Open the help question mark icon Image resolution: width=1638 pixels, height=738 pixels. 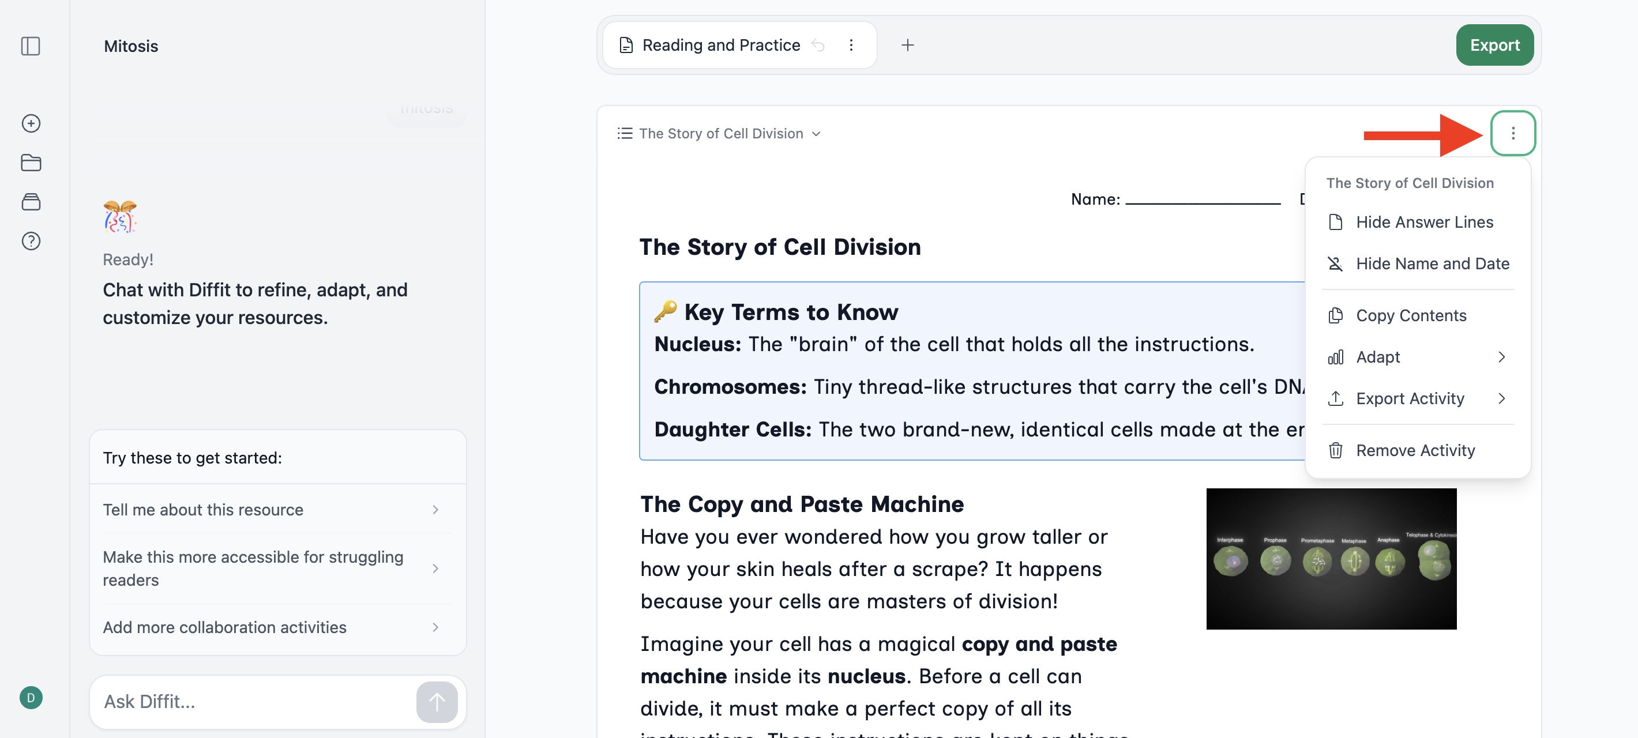pos(31,241)
